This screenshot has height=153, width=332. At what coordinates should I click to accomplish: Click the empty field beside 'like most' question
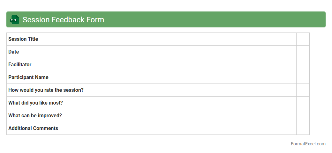tap(303, 103)
